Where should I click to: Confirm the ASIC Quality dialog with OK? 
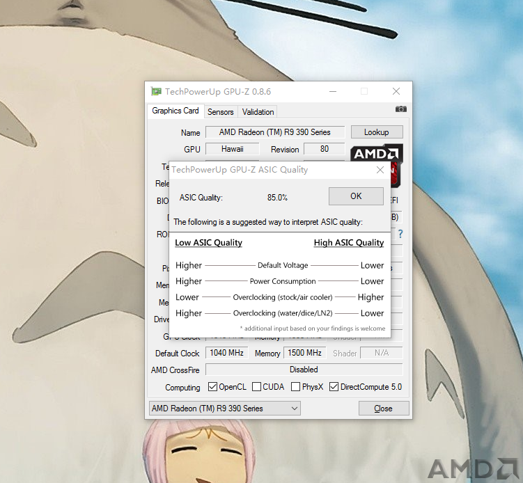(356, 196)
